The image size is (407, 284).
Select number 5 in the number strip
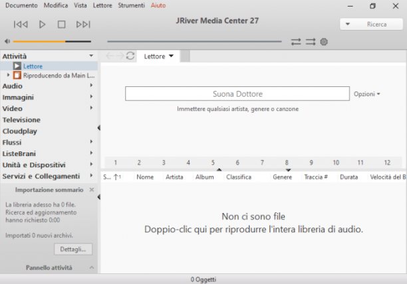click(x=213, y=163)
